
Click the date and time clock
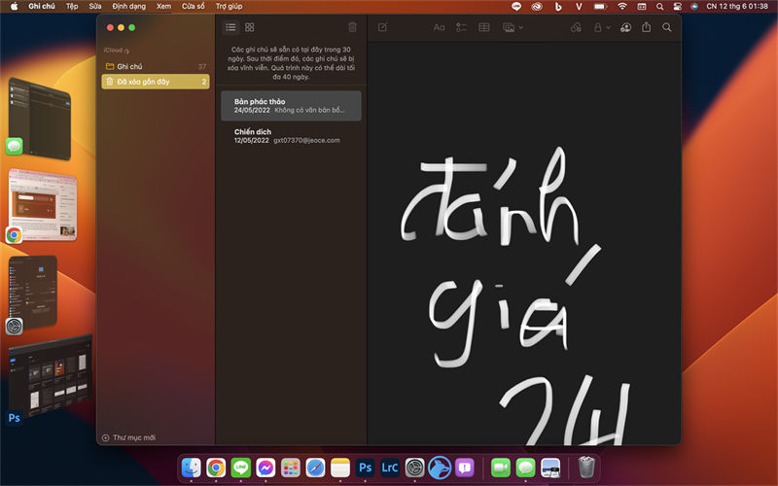737,7
